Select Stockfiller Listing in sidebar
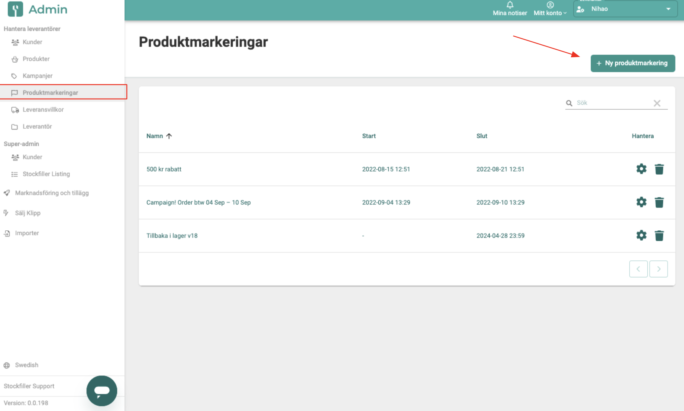The width and height of the screenshot is (684, 411). [x=46, y=174]
